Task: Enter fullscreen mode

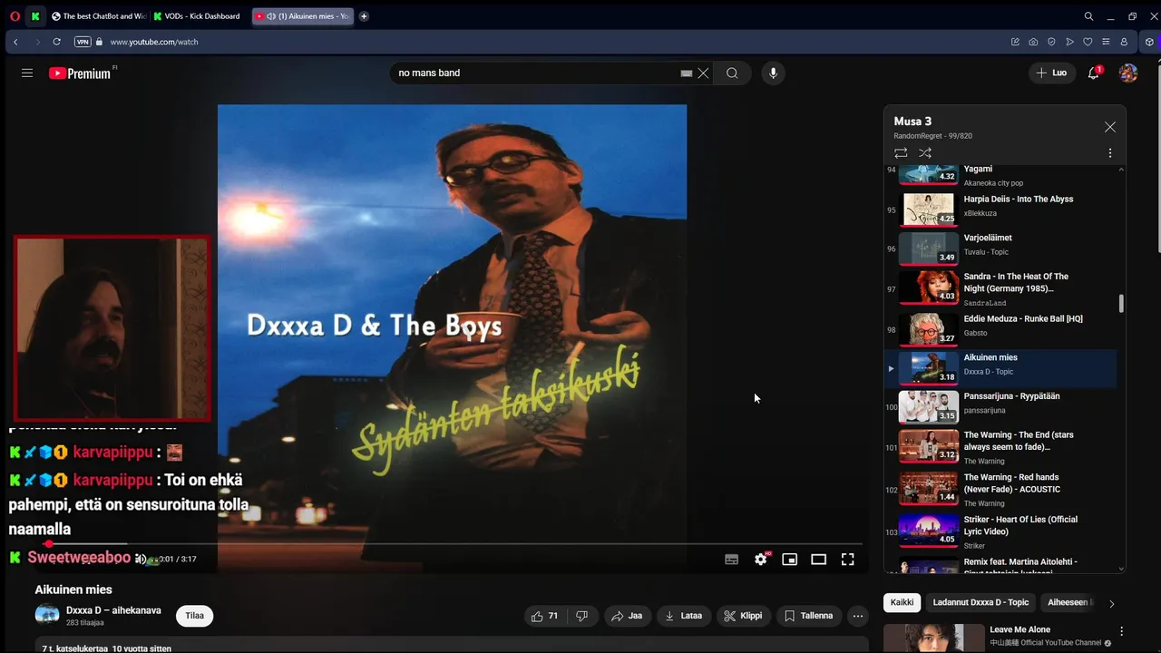Action: (848, 560)
